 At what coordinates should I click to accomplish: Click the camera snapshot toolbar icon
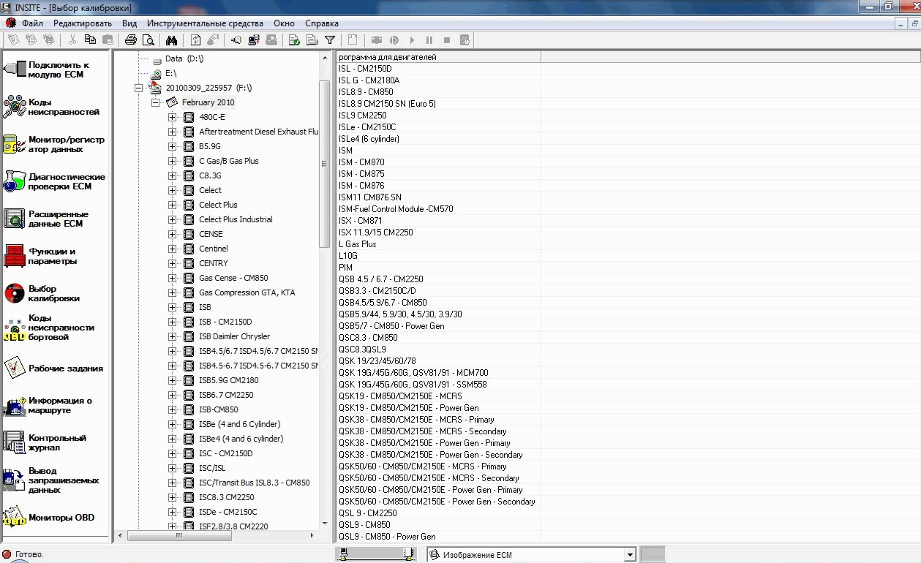pyautogui.click(x=377, y=39)
